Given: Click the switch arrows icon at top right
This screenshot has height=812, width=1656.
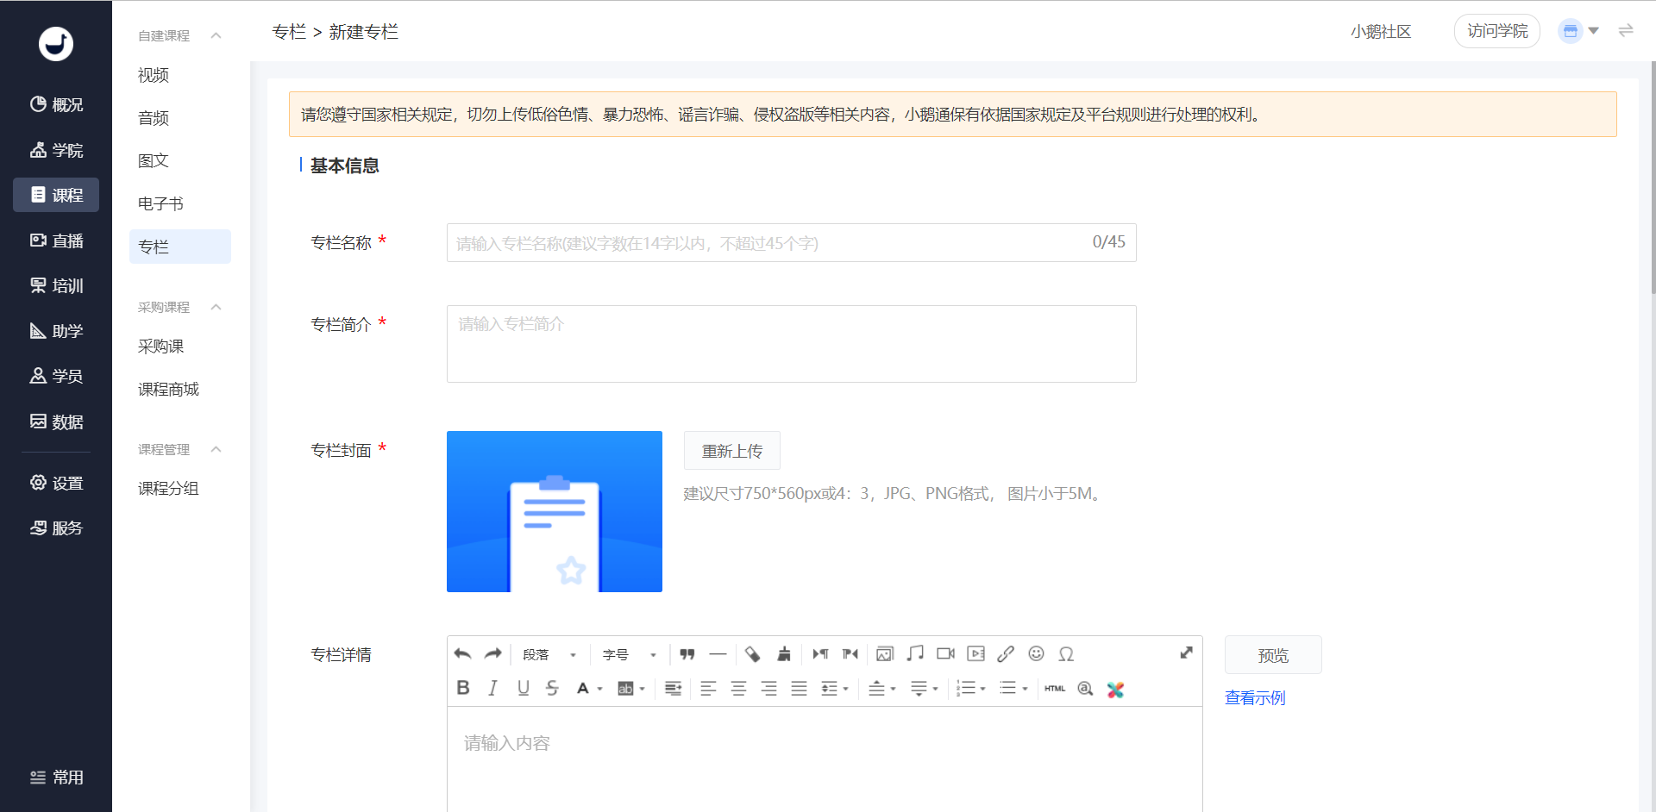Looking at the screenshot, I should [1626, 31].
